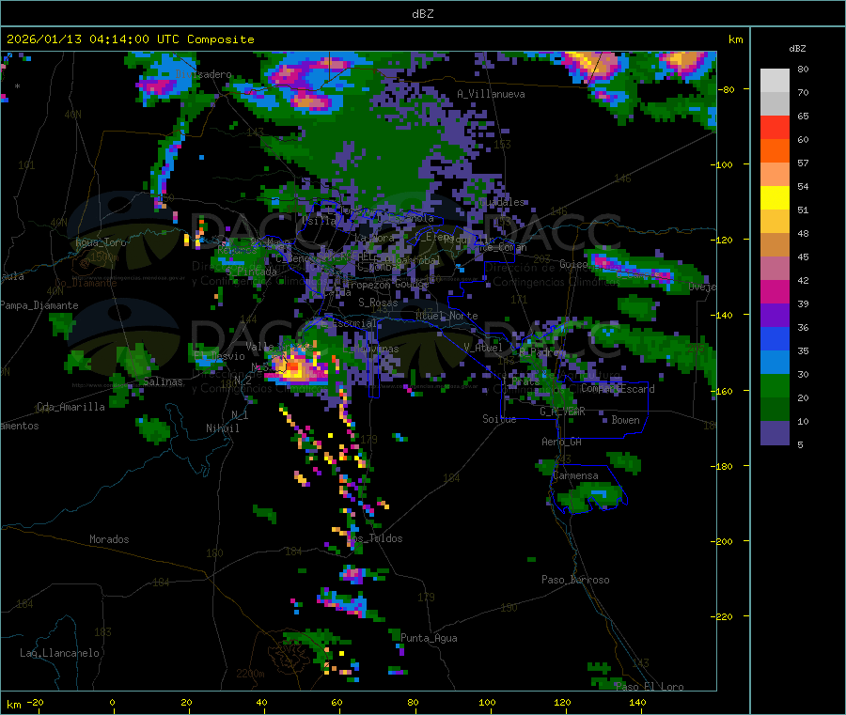Select the red 65 dBZ legend swatch
The image size is (846, 715).
775,127
